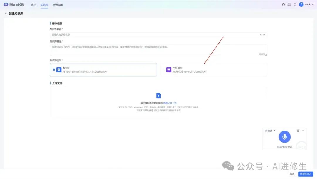Expand the admin account dropdown
This screenshot has width=317, height=179.
[x=313, y=4]
